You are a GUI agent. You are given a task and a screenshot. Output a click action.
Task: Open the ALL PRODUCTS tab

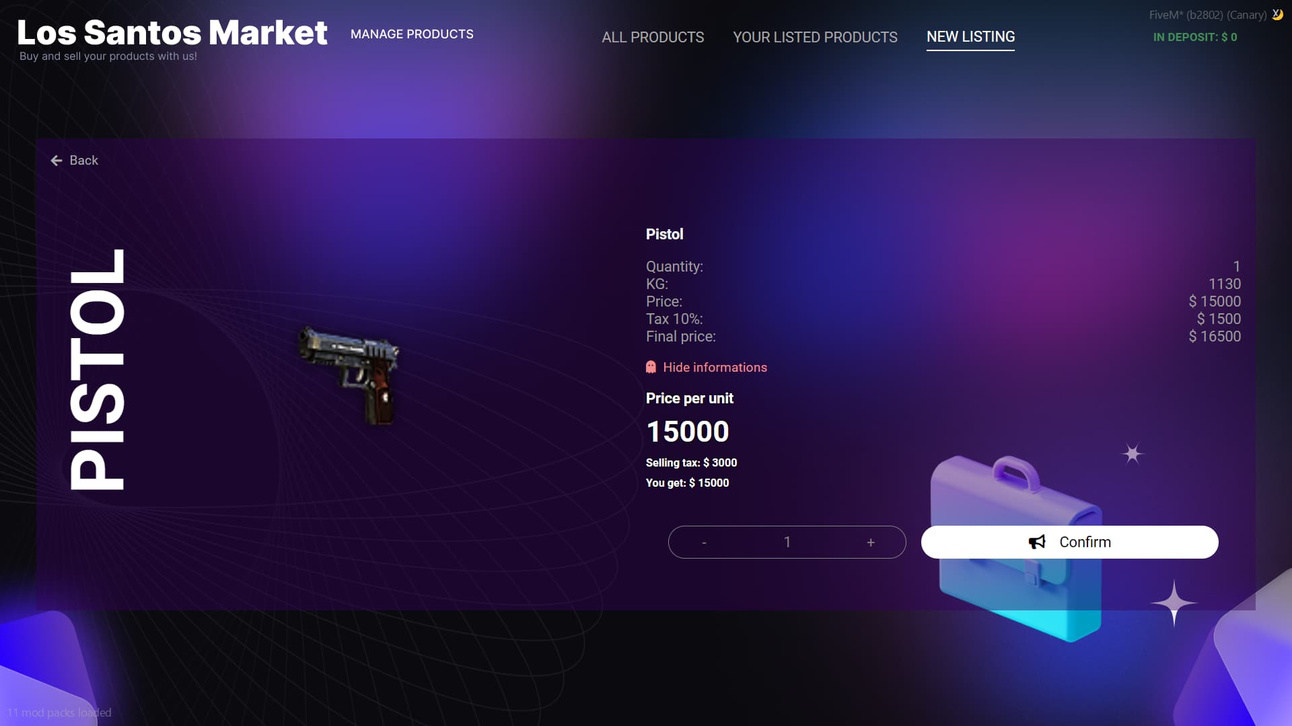653,37
